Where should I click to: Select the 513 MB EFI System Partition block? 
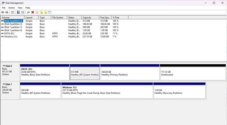pyautogui.click(x=85, y=72)
